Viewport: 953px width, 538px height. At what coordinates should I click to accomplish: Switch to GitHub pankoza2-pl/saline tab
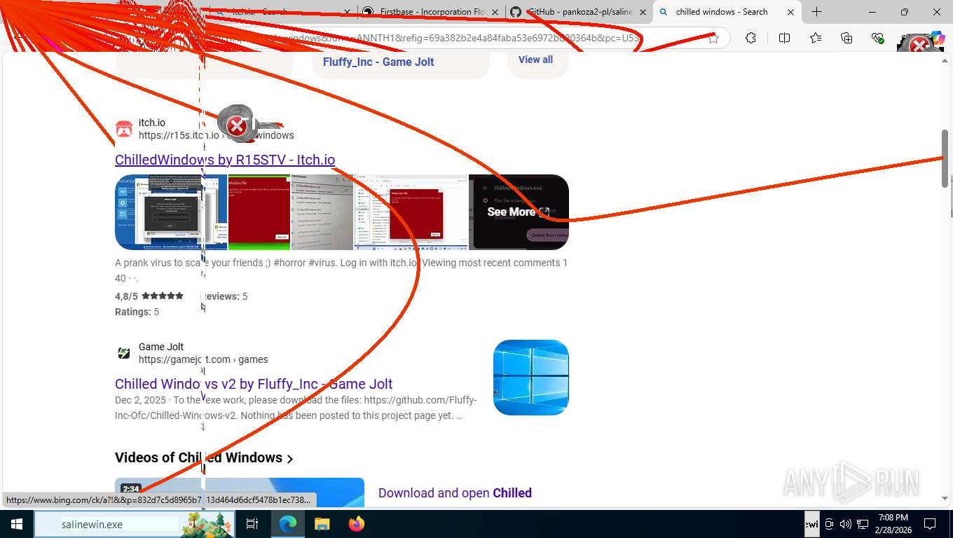(x=579, y=12)
